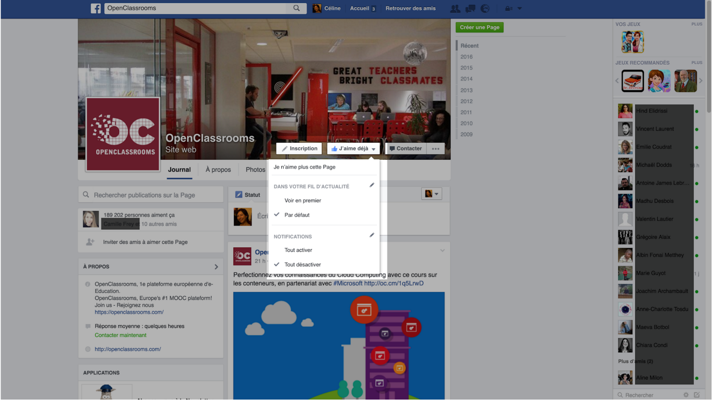
Task: Open notifications globe icon
Action: pyautogui.click(x=485, y=9)
